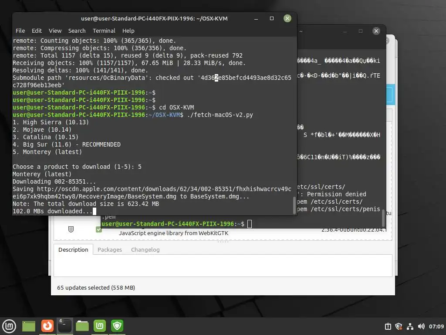446x335 pixels.
Task: Click the '2. Mojave (10.14)' line
Action: [x=42, y=130]
